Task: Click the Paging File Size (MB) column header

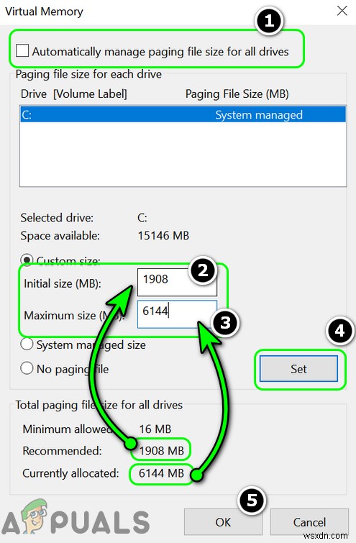Action: pos(237,93)
